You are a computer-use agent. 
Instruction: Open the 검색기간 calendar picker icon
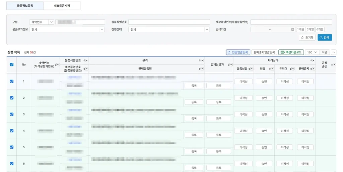pyautogui.click(x=292, y=29)
